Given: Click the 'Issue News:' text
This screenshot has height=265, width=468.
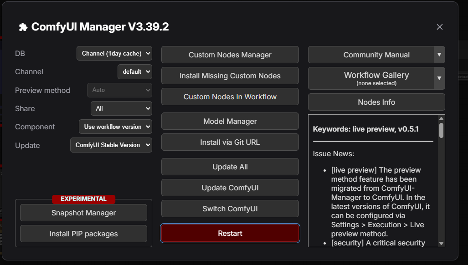Looking at the screenshot, I should pos(334,153).
